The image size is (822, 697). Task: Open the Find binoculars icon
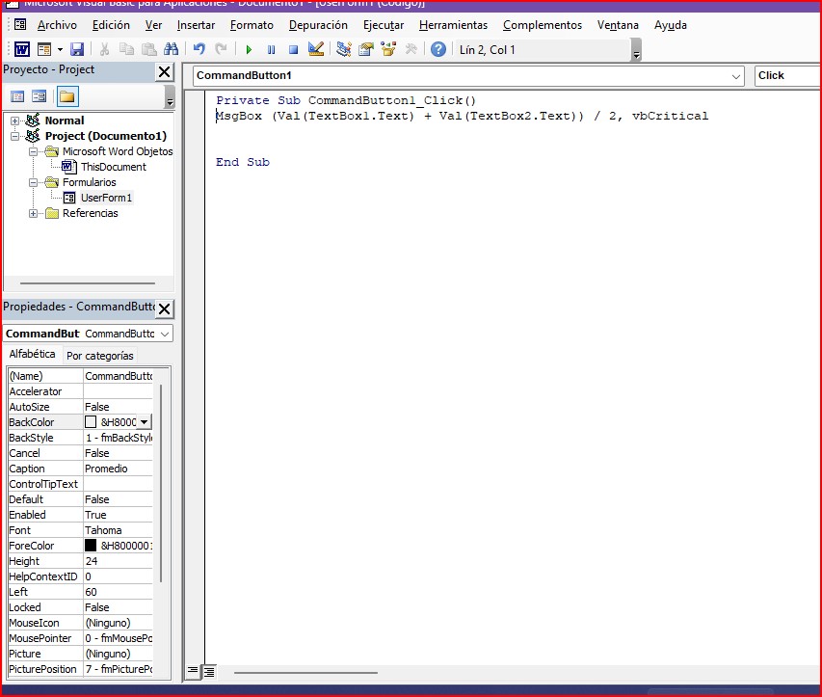(172, 49)
